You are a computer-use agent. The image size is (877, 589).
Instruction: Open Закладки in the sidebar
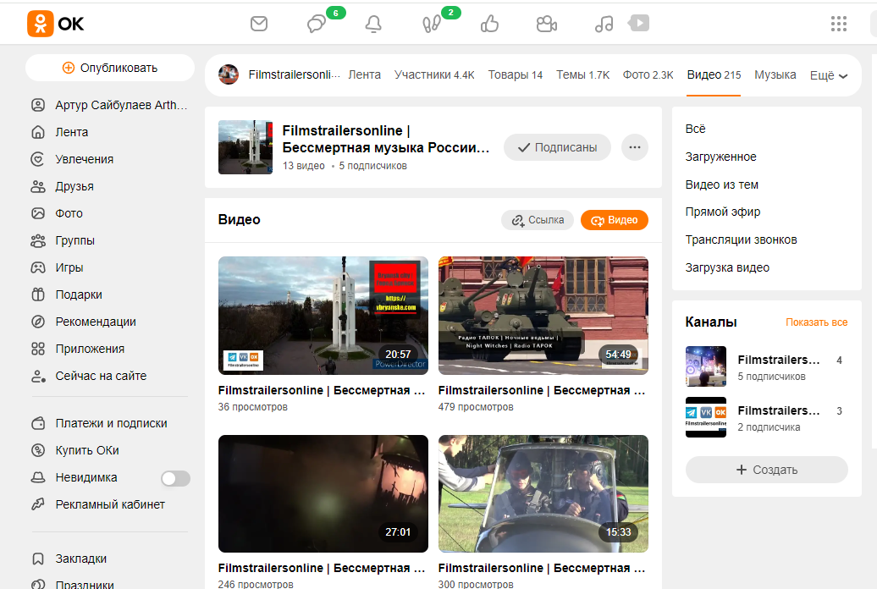coord(69,559)
